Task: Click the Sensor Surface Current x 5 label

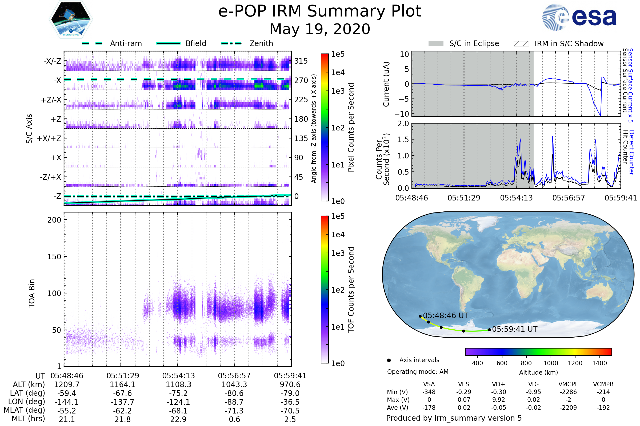Action: 630,85
